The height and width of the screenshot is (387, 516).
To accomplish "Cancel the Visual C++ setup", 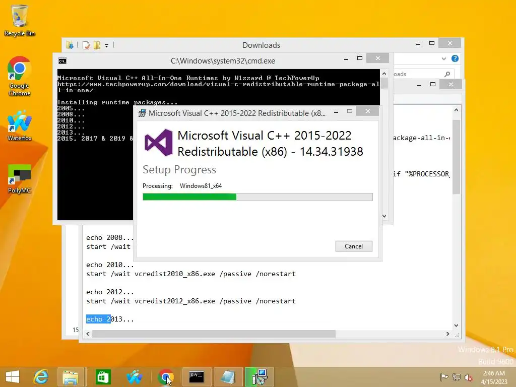I will pos(354,246).
